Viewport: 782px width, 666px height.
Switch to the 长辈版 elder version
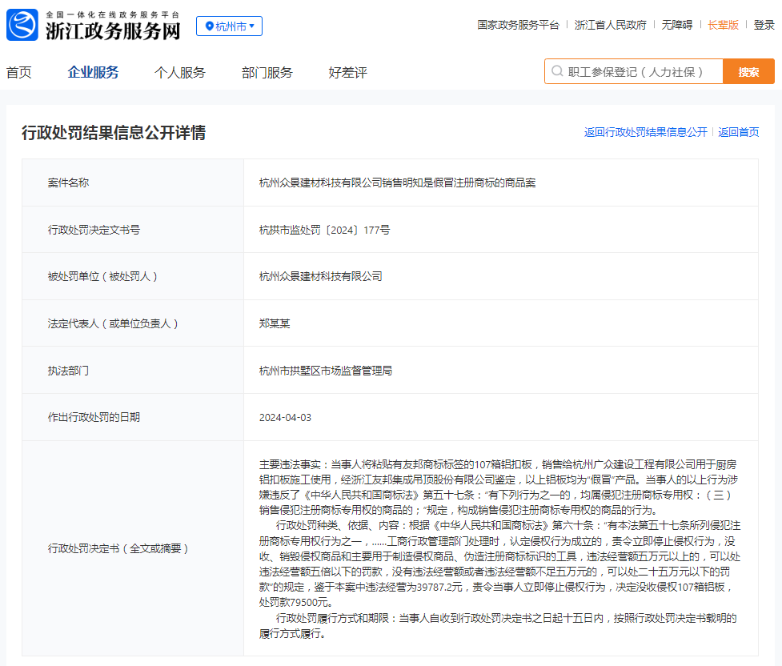pos(723,25)
